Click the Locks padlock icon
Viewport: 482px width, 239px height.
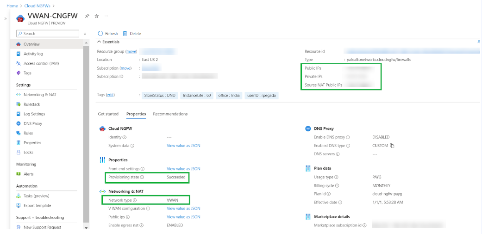18,152
